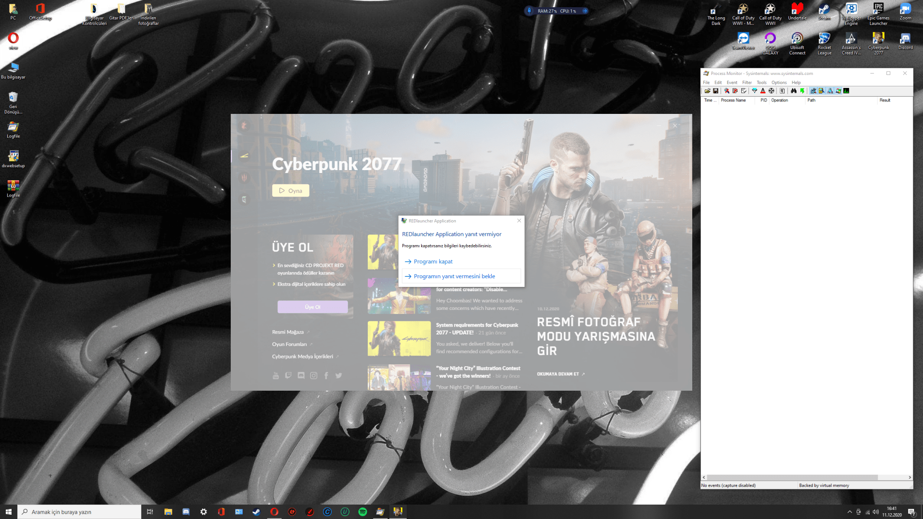
Task: Expand the hidden system tray icons chevron
Action: pyautogui.click(x=849, y=512)
